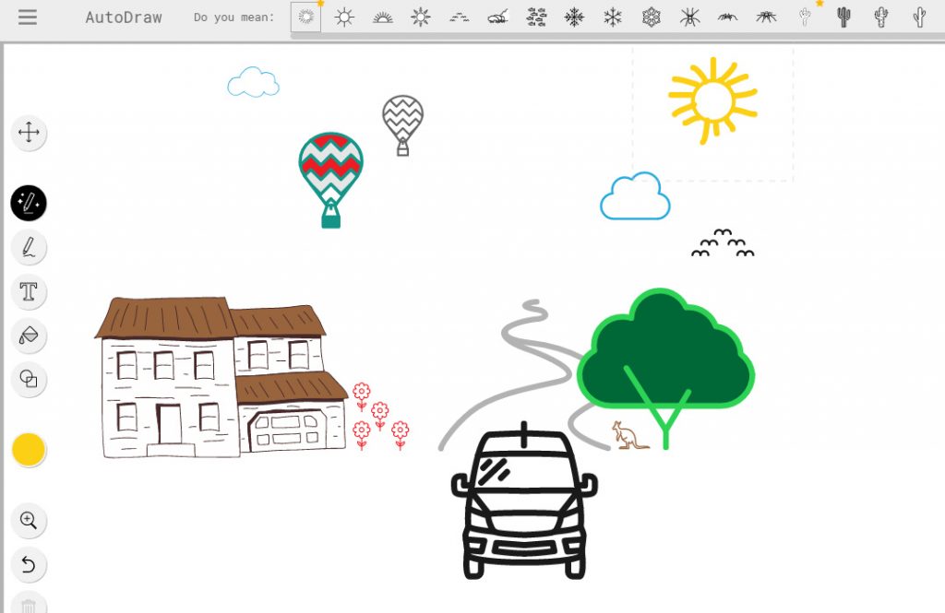The width and height of the screenshot is (945, 613).
Task: Select the move/Select tool
Action: [29, 133]
